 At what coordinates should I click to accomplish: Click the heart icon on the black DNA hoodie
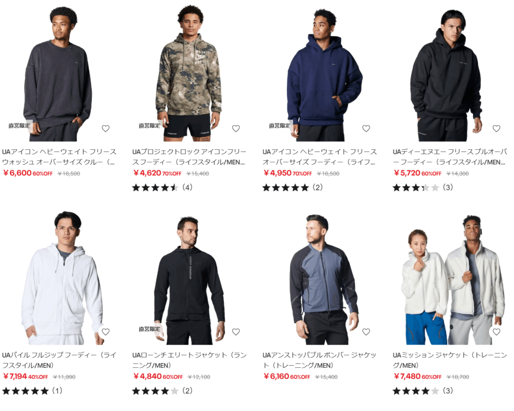tap(496, 129)
